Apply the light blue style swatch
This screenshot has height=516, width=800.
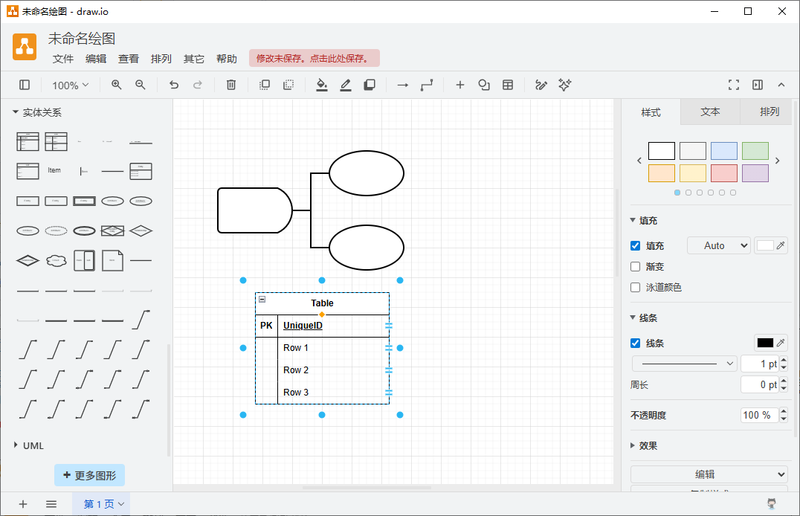tap(724, 151)
